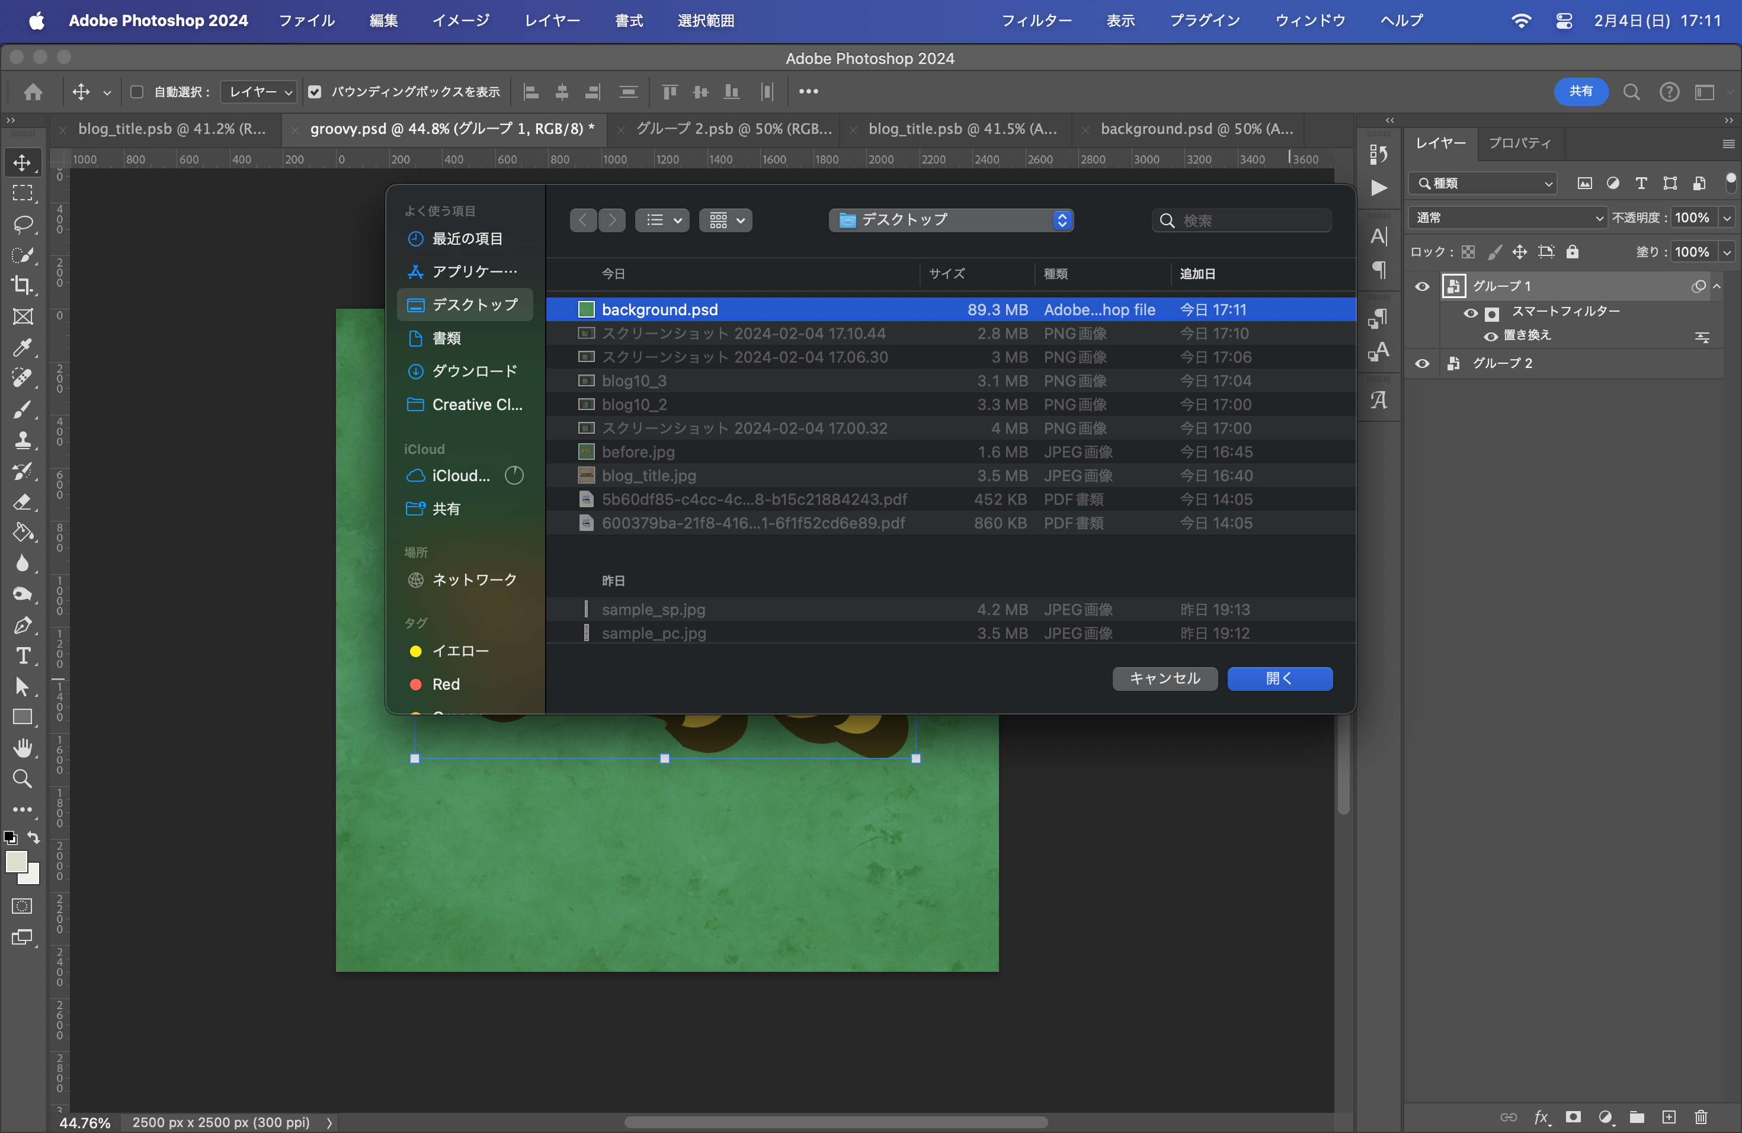Enable the 自動選択 checkbox
The width and height of the screenshot is (1742, 1133).
tap(136, 91)
